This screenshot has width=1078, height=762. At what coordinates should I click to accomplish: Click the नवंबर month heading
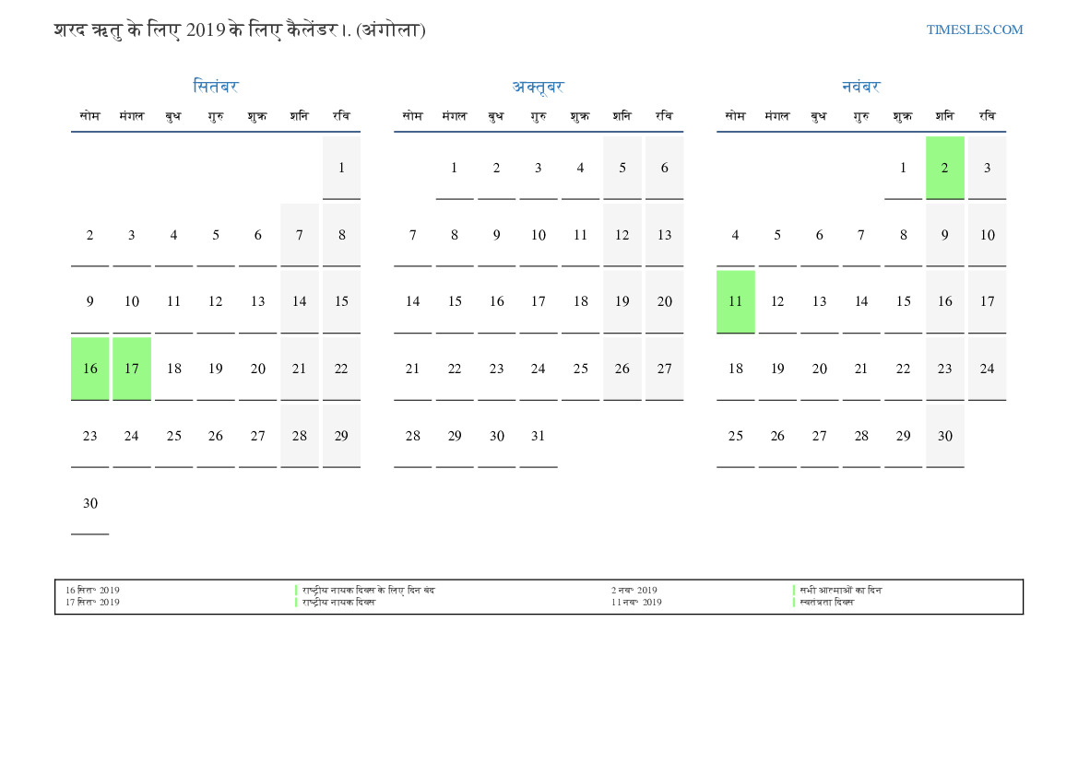tap(860, 87)
